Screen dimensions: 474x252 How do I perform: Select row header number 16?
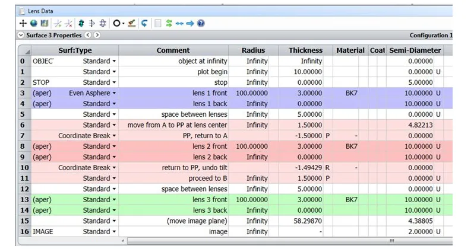tap(24, 232)
